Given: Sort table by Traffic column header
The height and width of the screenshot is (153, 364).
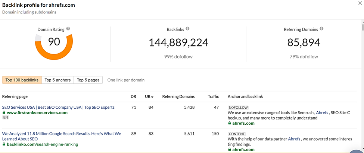Looking at the screenshot, I should 213,96.
